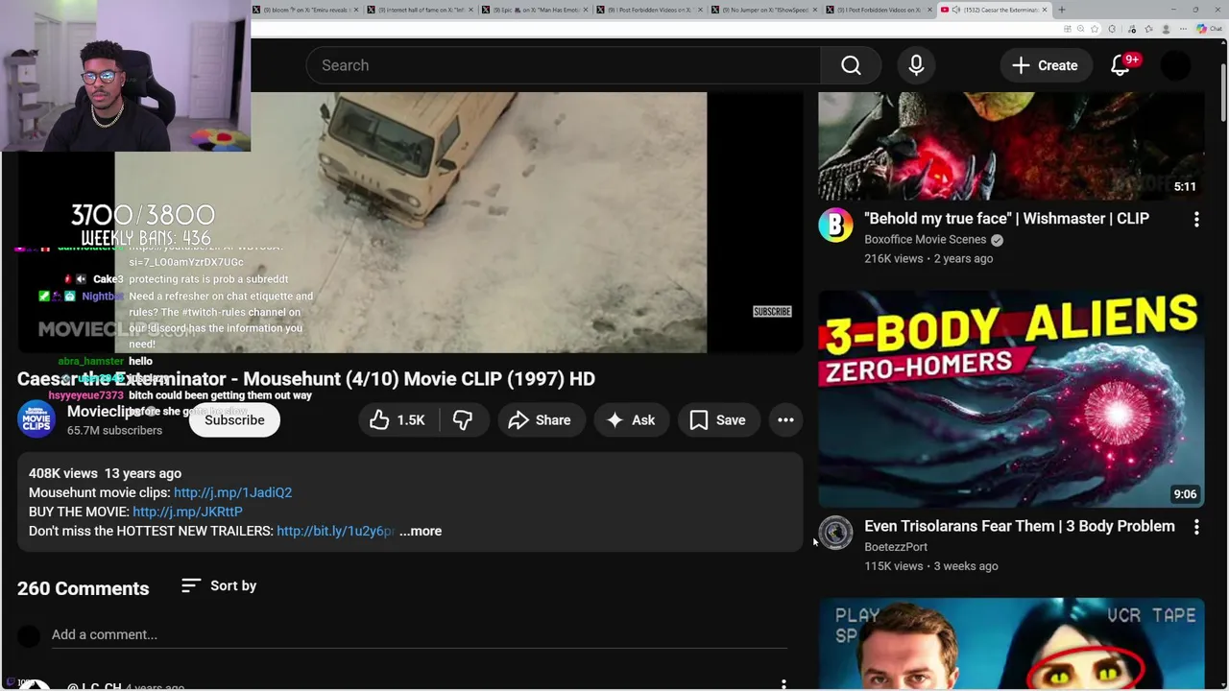The width and height of the screenshot is (1229, 691).
Task: Open the Create menu
Action: 1045,65
